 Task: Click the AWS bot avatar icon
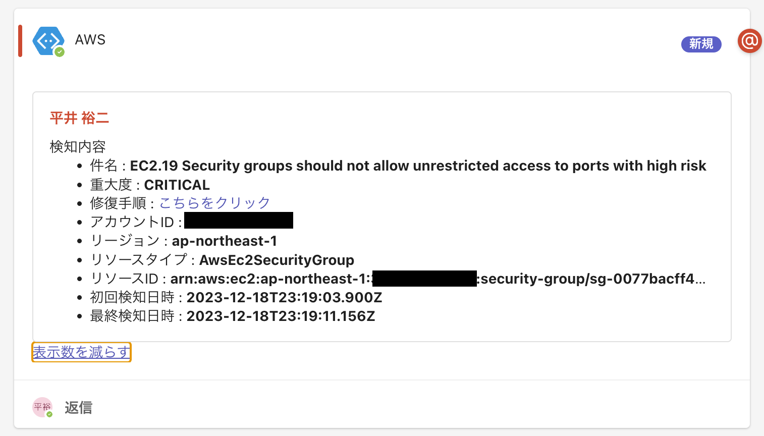(x=48, y=40)
